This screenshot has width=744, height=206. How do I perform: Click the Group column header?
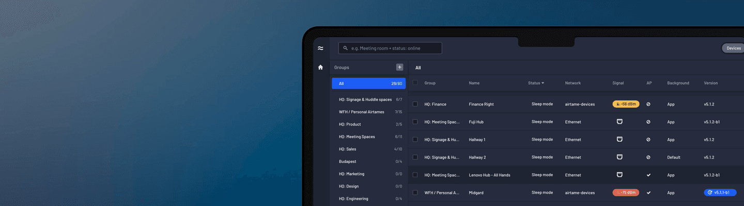click(430, 83)
